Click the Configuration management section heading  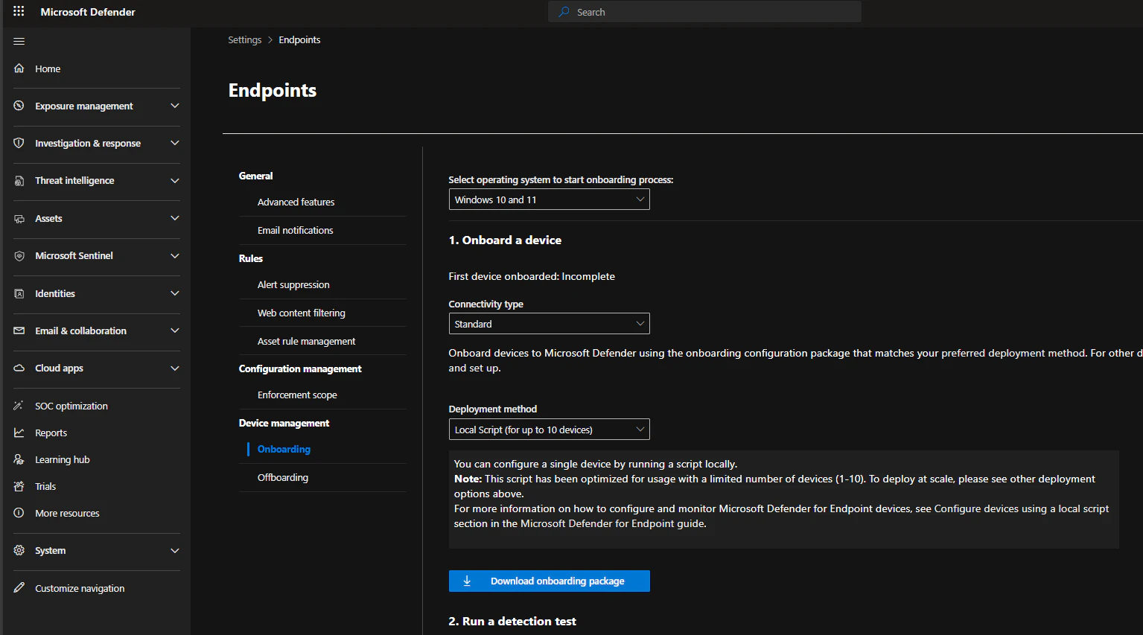(x=300, y=368)
